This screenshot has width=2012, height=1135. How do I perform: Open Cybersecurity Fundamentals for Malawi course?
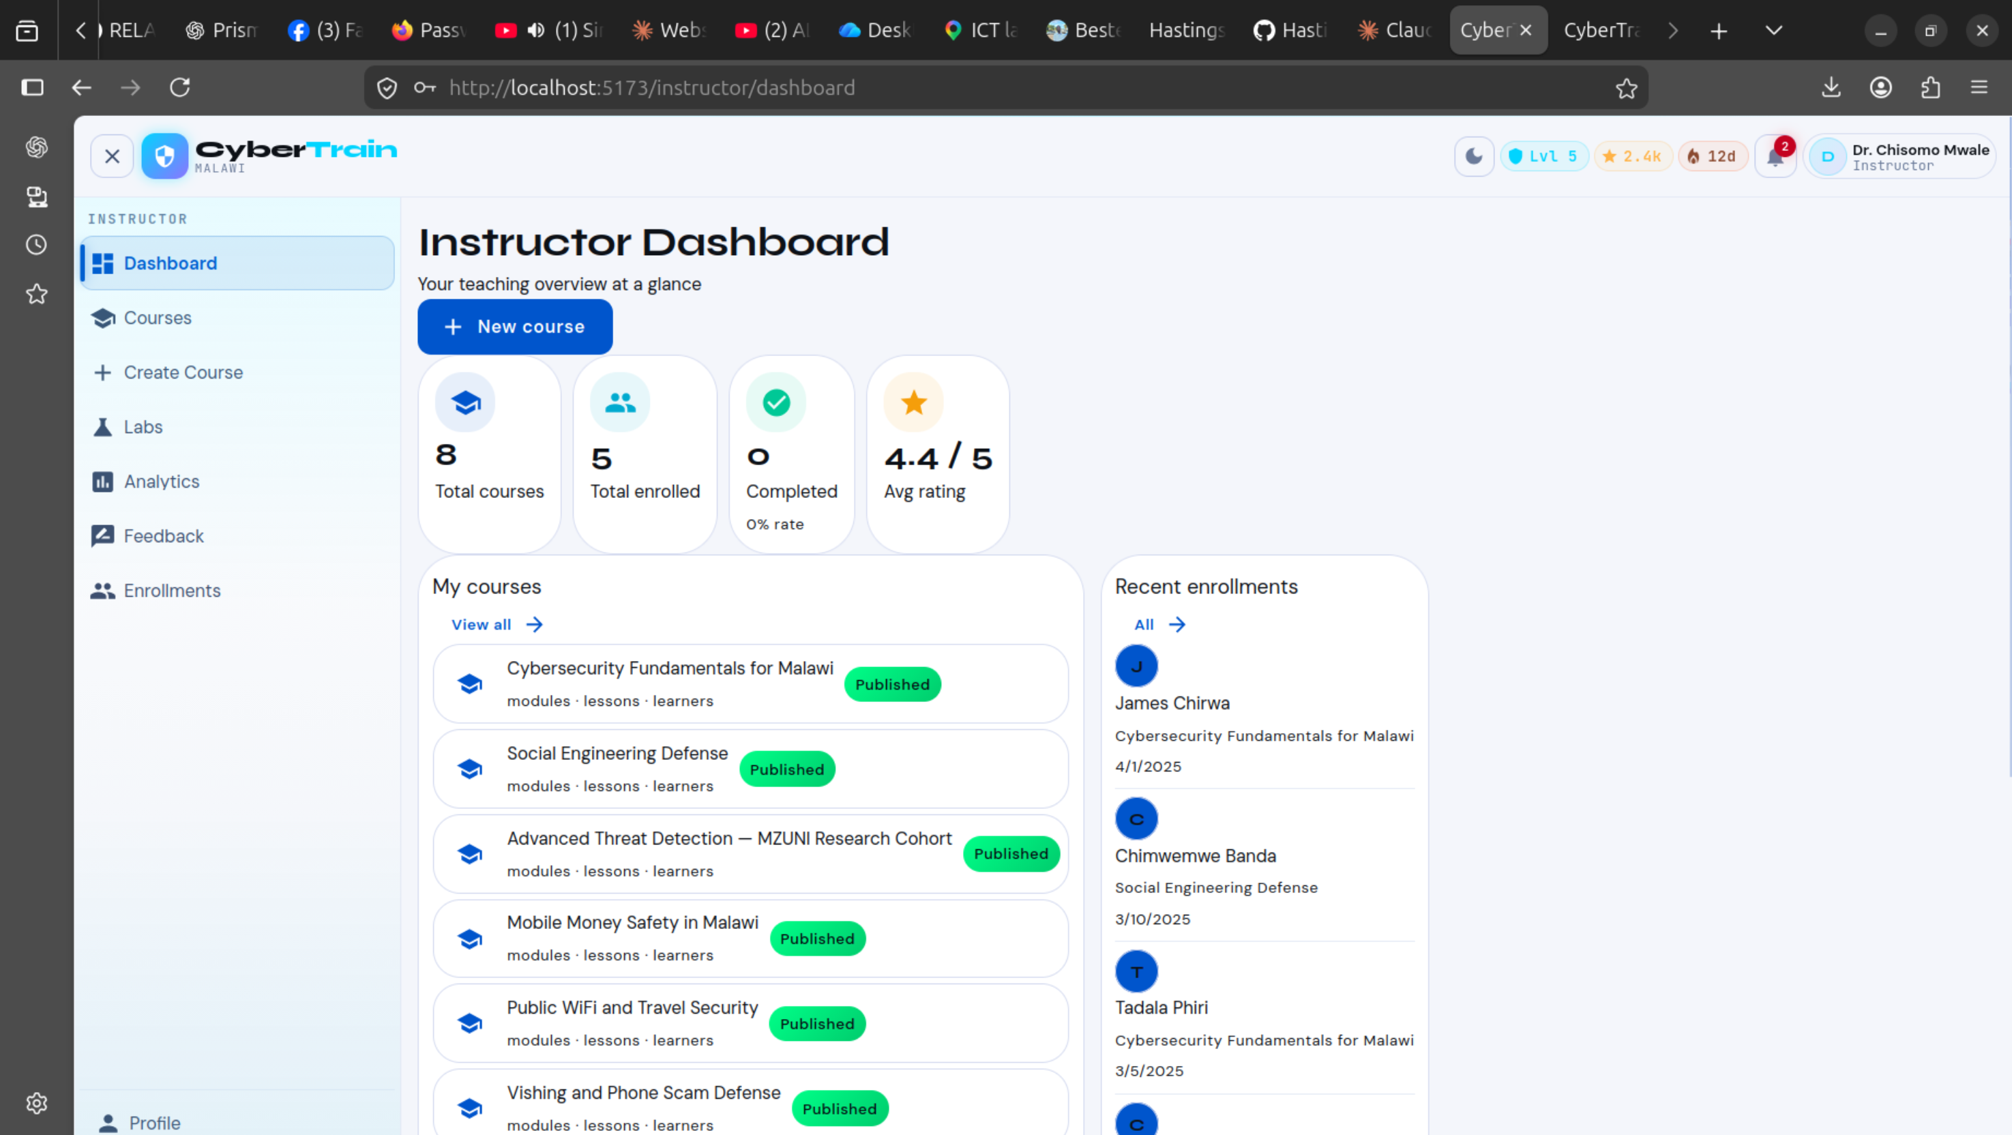pyautogui.click(x=751, y=684)
